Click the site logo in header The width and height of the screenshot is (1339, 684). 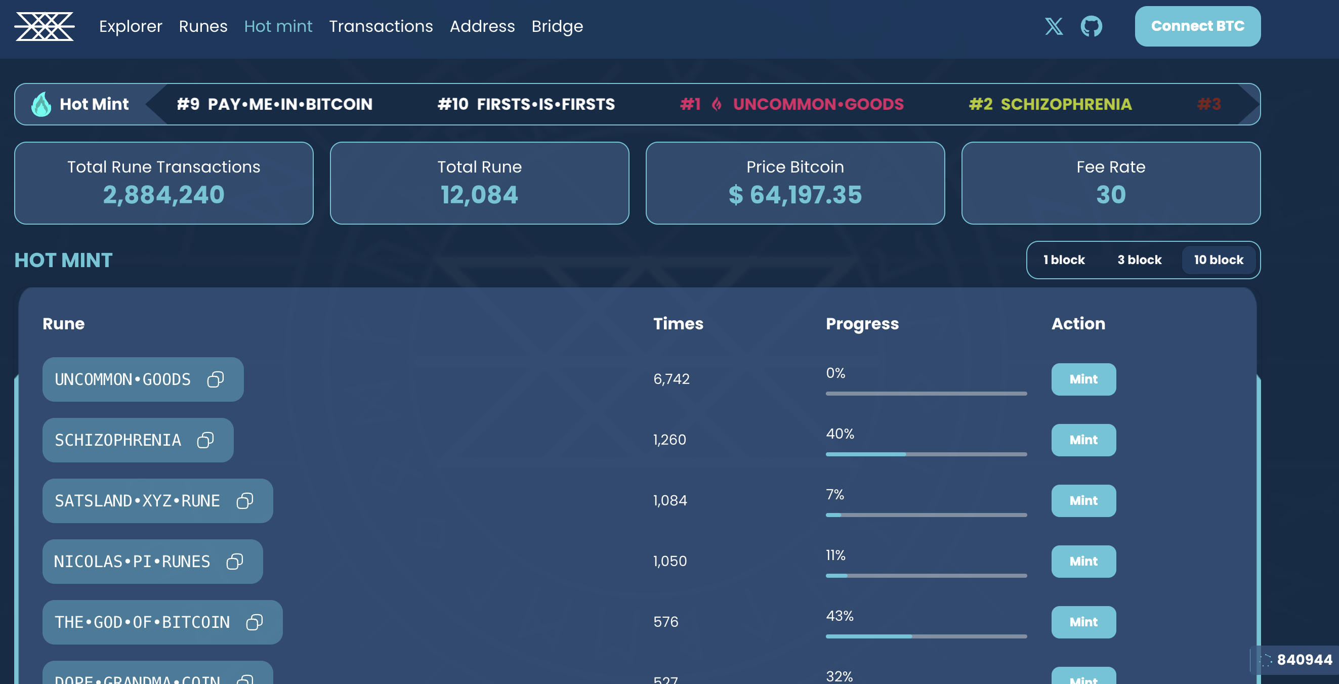44,26
